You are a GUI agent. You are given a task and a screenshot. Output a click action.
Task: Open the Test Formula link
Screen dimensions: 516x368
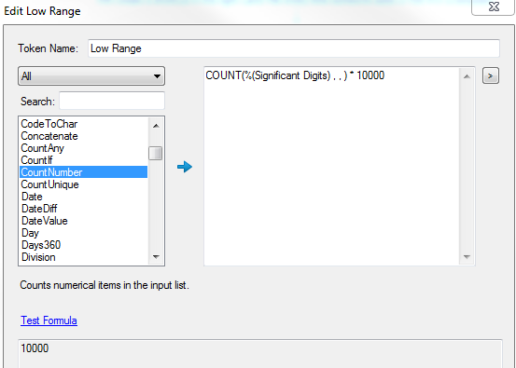[49, 320]
